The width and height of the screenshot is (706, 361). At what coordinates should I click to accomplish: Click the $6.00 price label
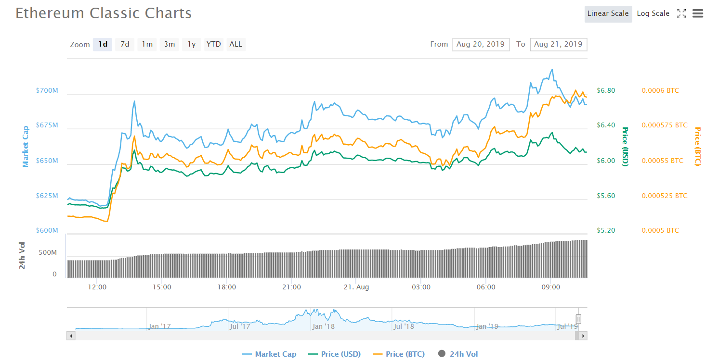click(606, 161)
